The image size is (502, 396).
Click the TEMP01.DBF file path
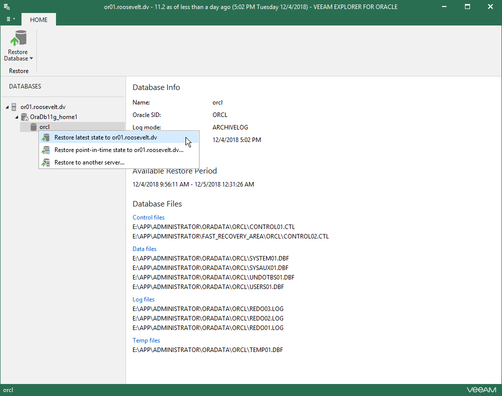point(208,350)
